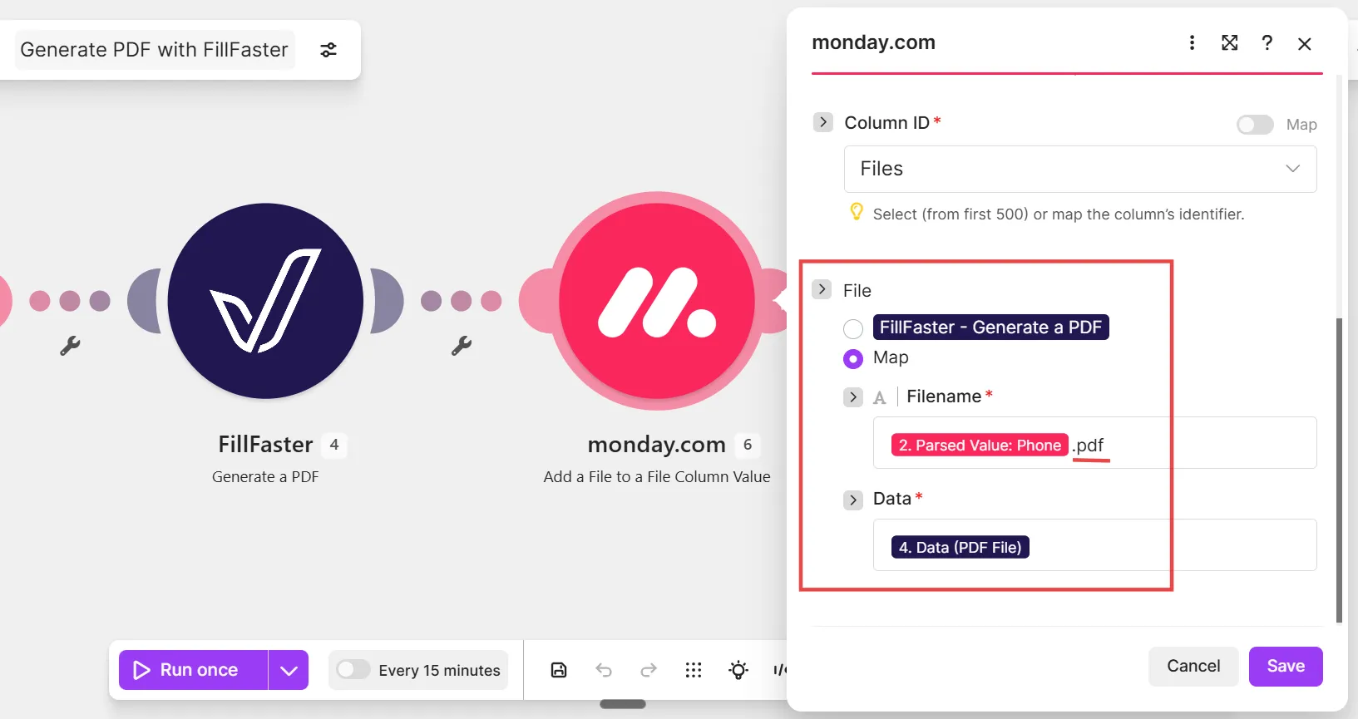The height and width of the screenshot is (719, 1358).
Task: Enable the Every 15 minutes schedule toggle
Action: point(353,670)
